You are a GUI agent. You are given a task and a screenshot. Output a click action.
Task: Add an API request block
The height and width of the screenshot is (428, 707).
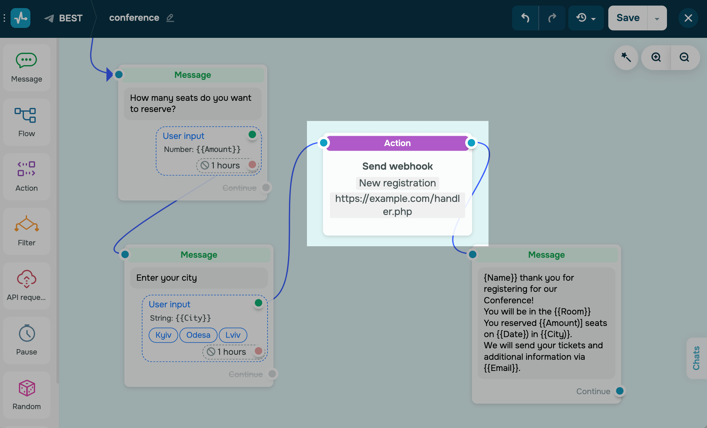pos(26,286)
